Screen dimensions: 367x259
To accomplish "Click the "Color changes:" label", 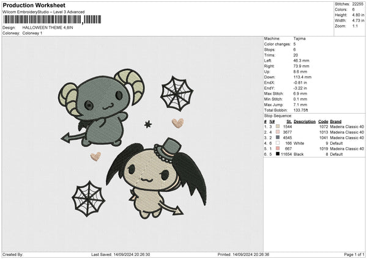I will (x=277, y=44).
